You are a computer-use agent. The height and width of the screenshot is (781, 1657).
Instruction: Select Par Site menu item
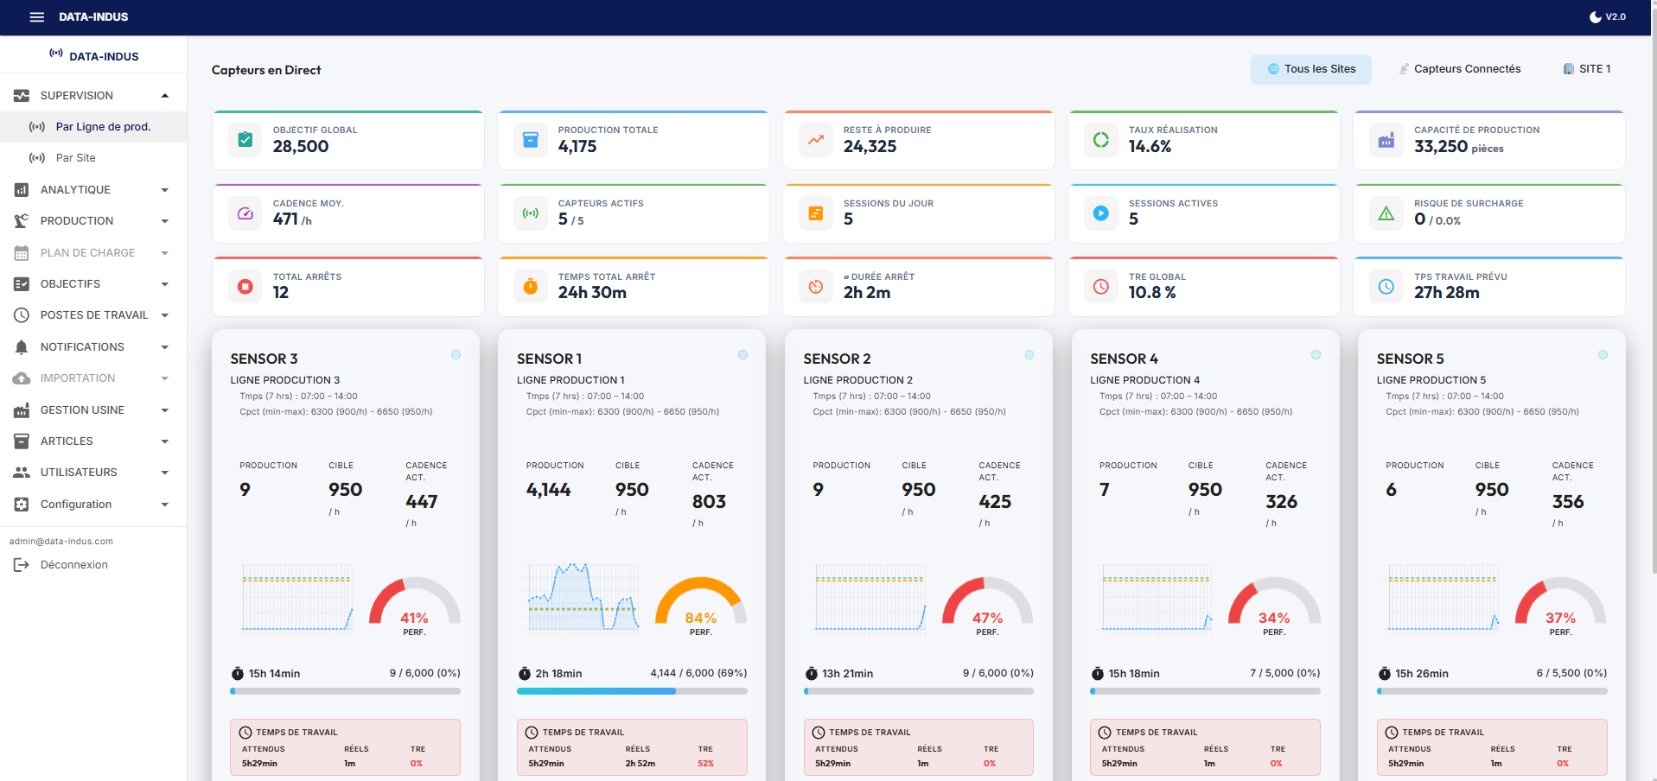[x=93, y=158]
